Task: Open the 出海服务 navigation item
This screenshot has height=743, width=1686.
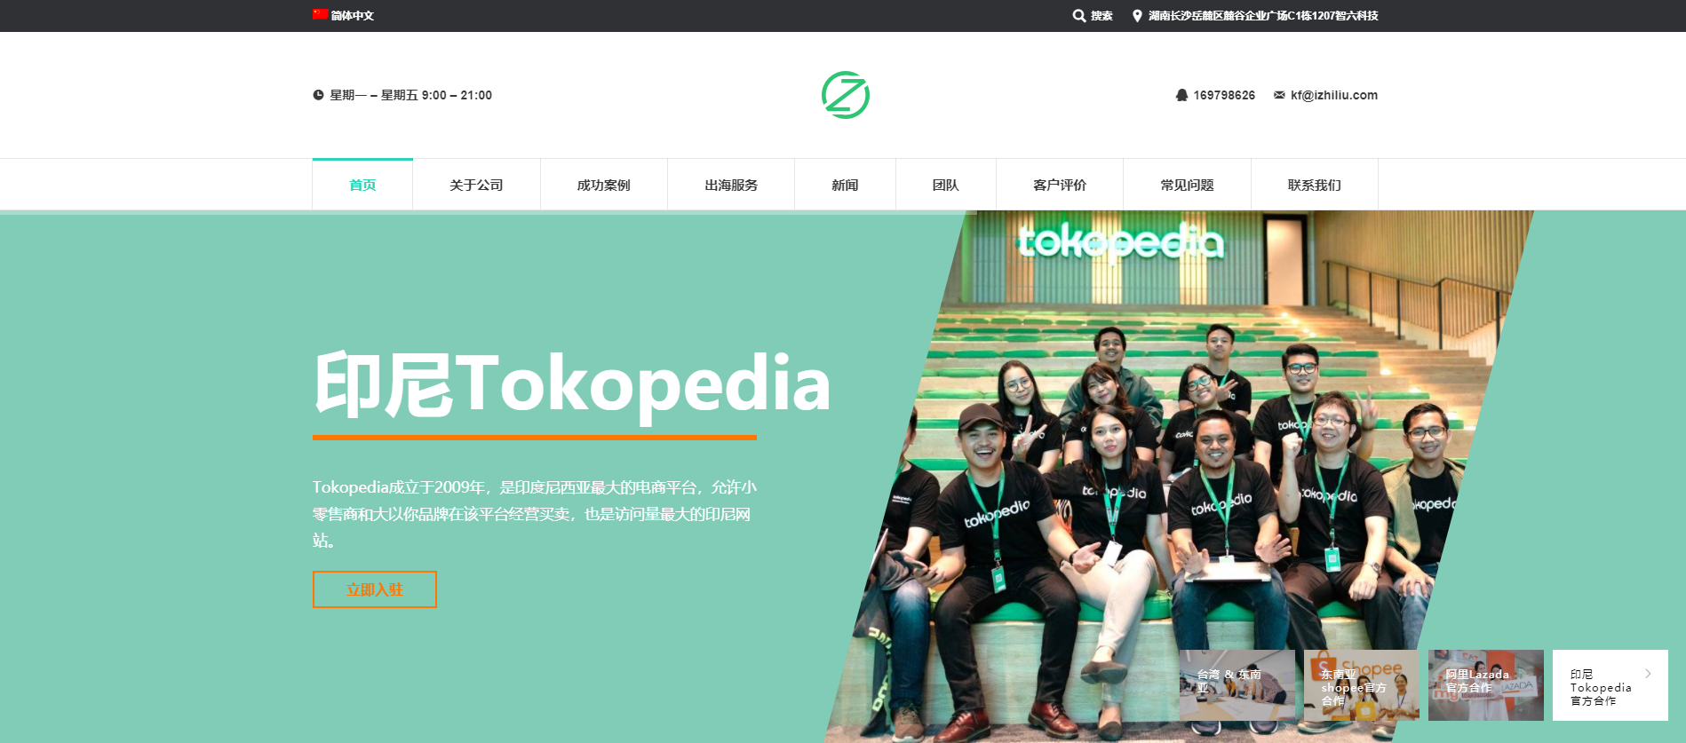Action: point(731,185)
